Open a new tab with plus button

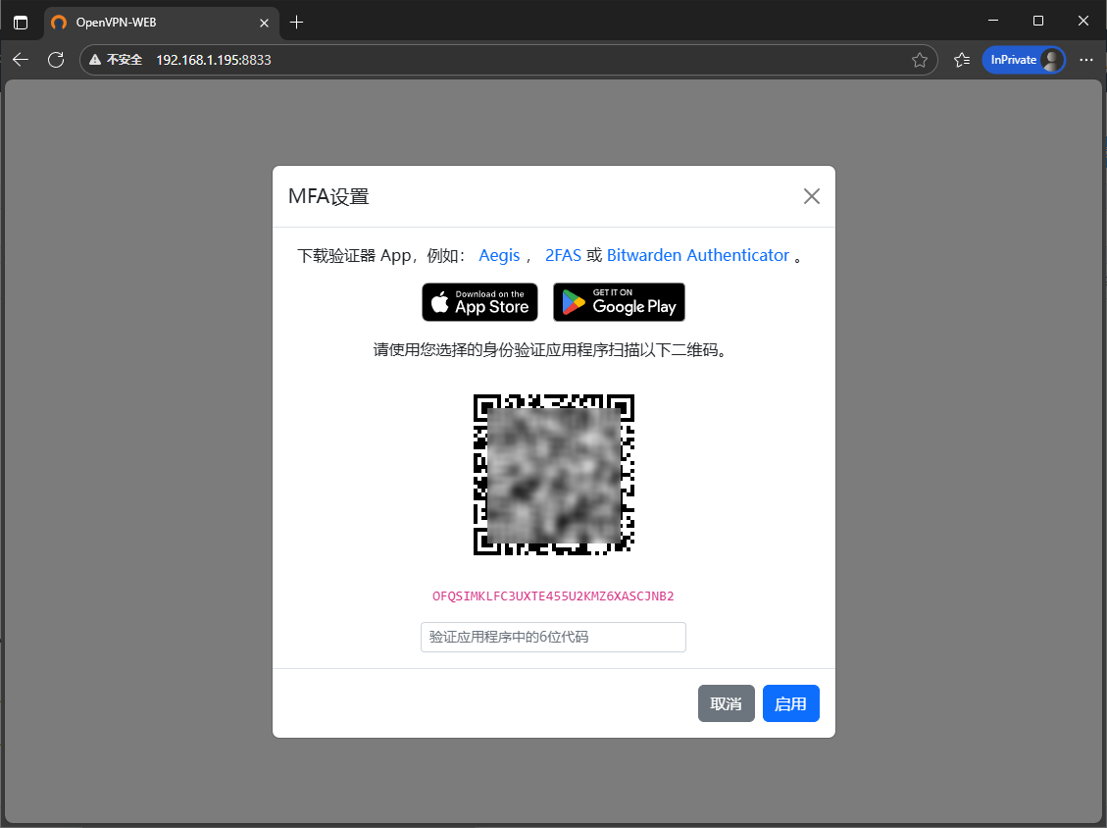coord(297,22)
